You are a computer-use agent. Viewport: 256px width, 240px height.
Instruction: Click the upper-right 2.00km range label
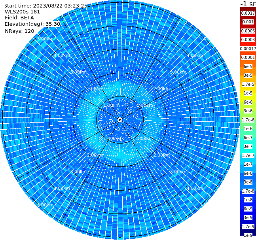[161, 89]
